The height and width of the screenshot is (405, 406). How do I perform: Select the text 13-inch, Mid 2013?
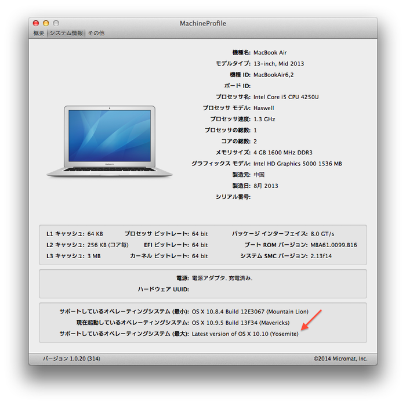[x=278, y=64]
